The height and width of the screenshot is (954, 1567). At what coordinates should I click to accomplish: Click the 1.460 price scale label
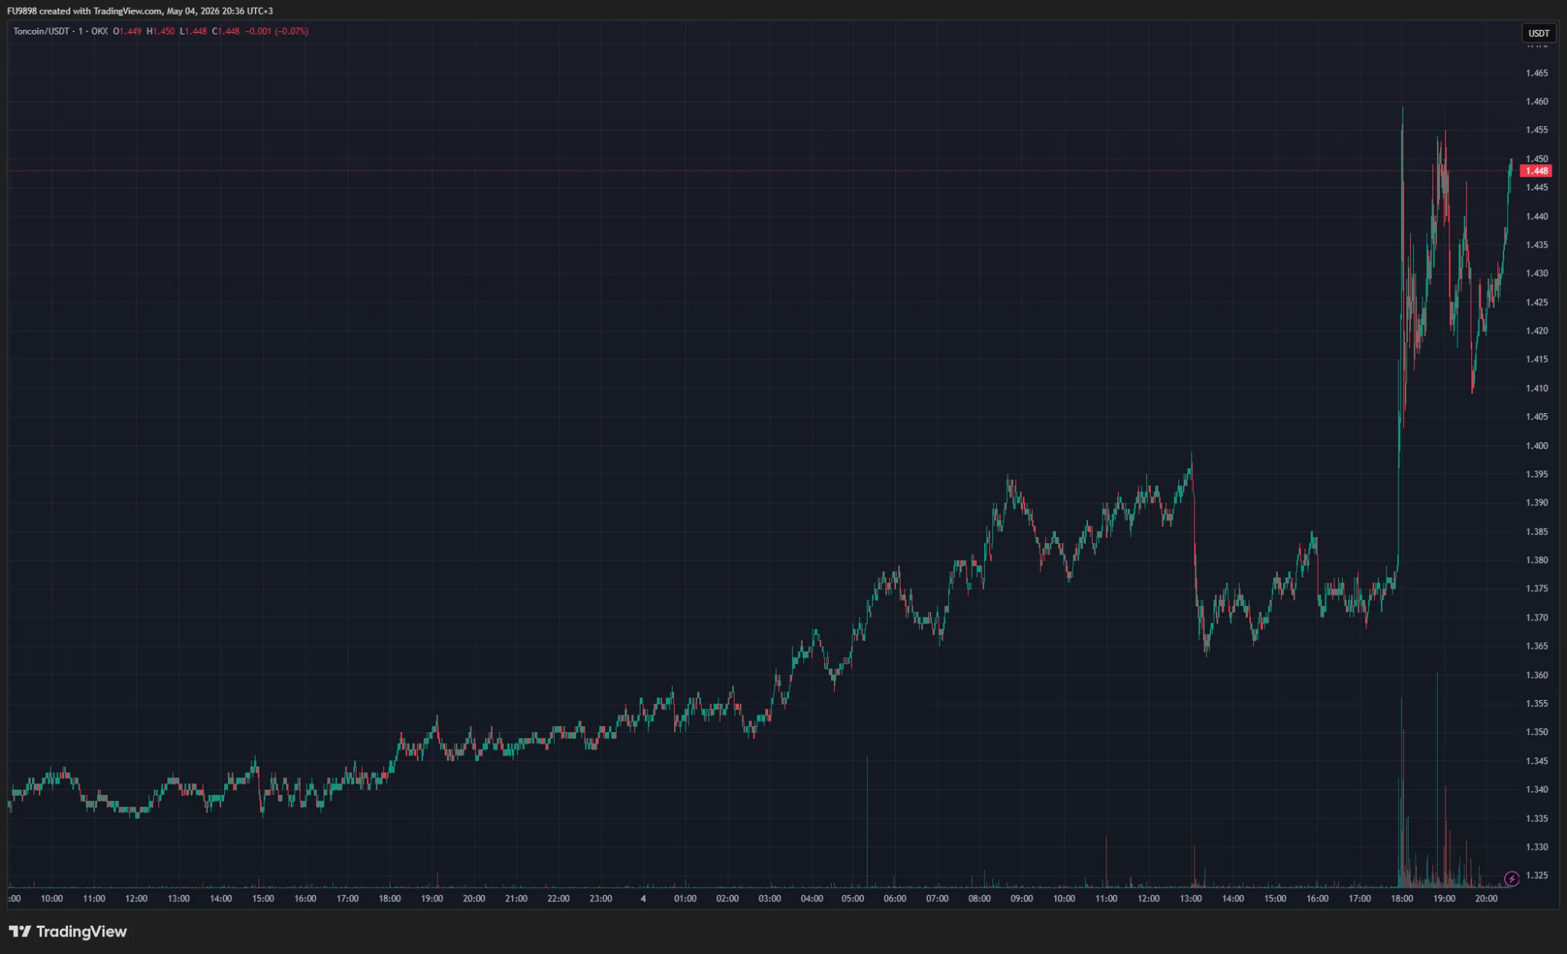coord(1536,101)
